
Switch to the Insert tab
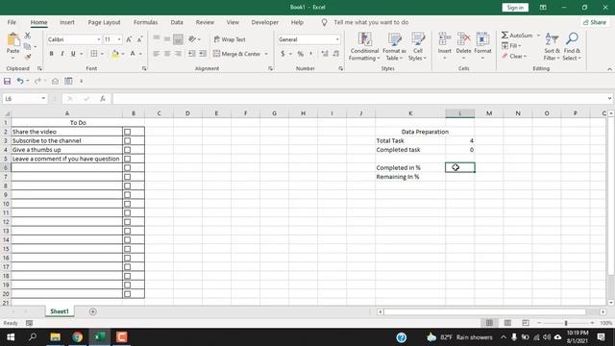coord(67,22)
